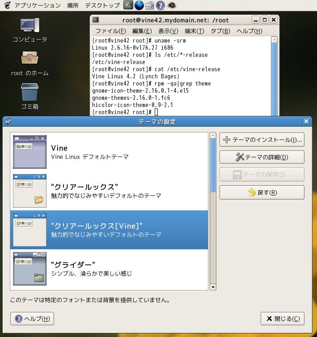The image size is (317, 337).
Task: Click the terminal window menu icon in titlebar
Action: tap(95, 20)
